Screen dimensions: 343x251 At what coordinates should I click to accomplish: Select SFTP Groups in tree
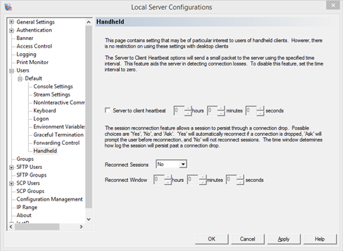click(32, 175)
